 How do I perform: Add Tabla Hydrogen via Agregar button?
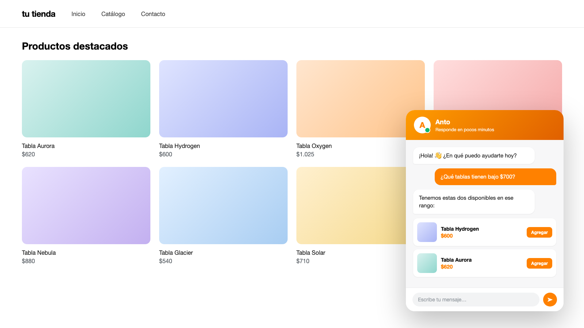pyautogui.click(x=539, y=233)
